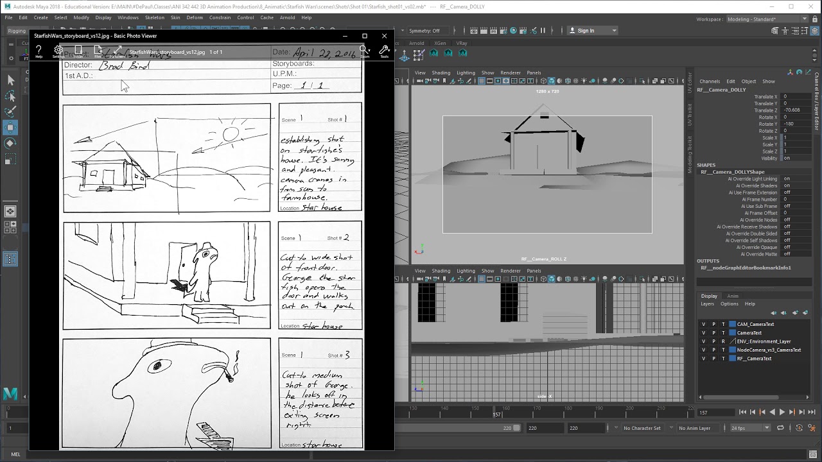This screenshot has height=462, width=822.
Task: Activate the Move tool in toolbox
Action: coord(10,128)
